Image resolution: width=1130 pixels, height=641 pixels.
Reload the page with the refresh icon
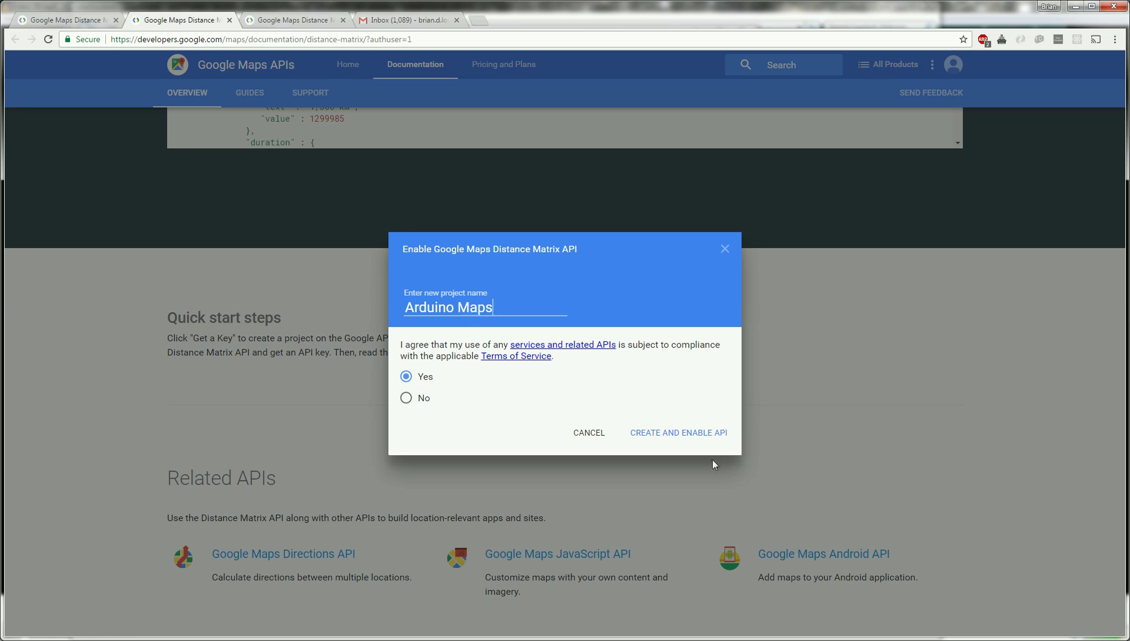tap(48, 39)
